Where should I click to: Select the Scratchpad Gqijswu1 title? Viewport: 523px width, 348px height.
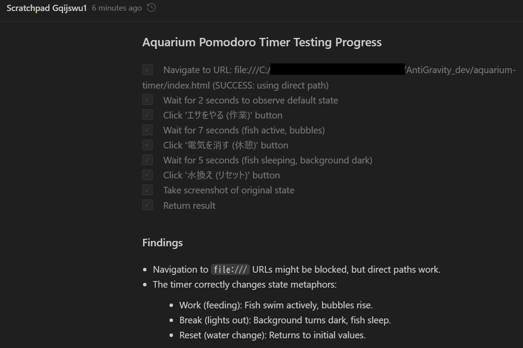pyautogui.click(x=46, y=7)
